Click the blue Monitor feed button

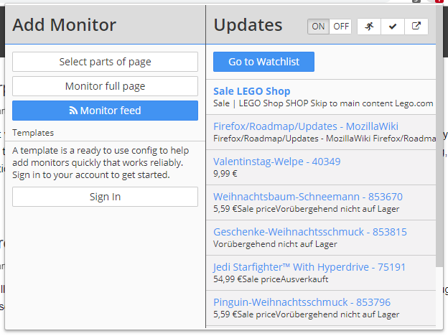pyautogui.click(x=105, y=111)
